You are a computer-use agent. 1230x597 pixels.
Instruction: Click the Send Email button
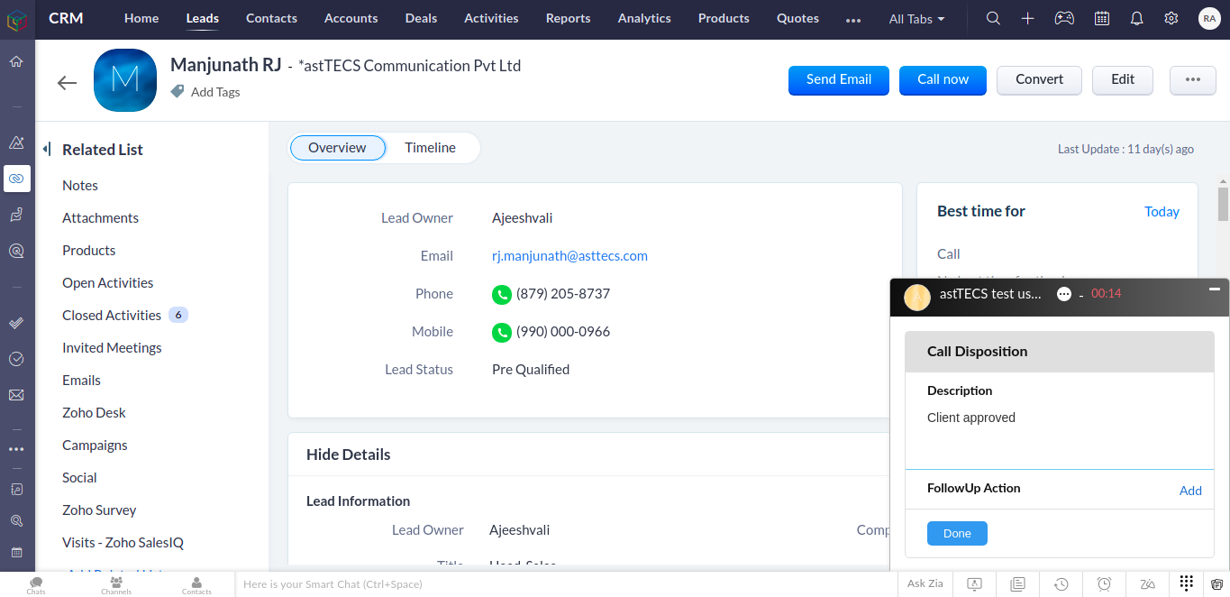pyautogui.click(x=838, y=79)
